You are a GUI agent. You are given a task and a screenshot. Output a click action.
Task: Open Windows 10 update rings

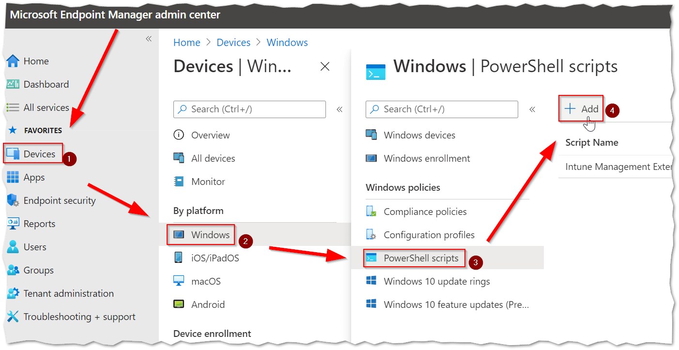click(x=436, y=281)
